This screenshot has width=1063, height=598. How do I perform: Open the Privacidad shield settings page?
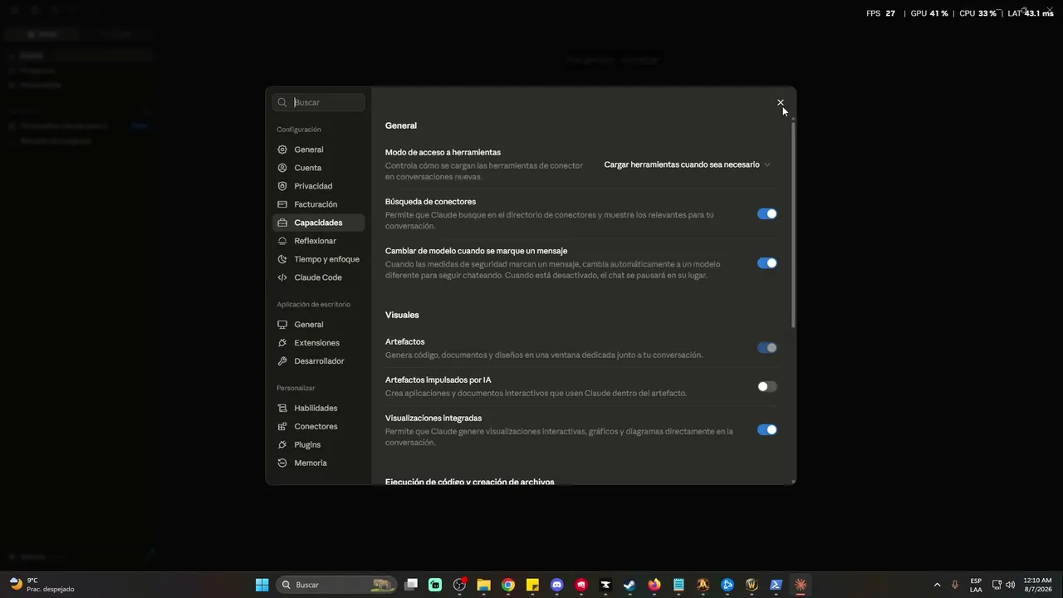point(318,186)
